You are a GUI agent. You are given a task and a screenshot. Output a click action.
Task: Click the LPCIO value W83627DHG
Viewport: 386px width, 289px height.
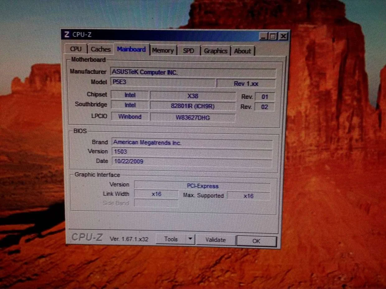[193, 117]
